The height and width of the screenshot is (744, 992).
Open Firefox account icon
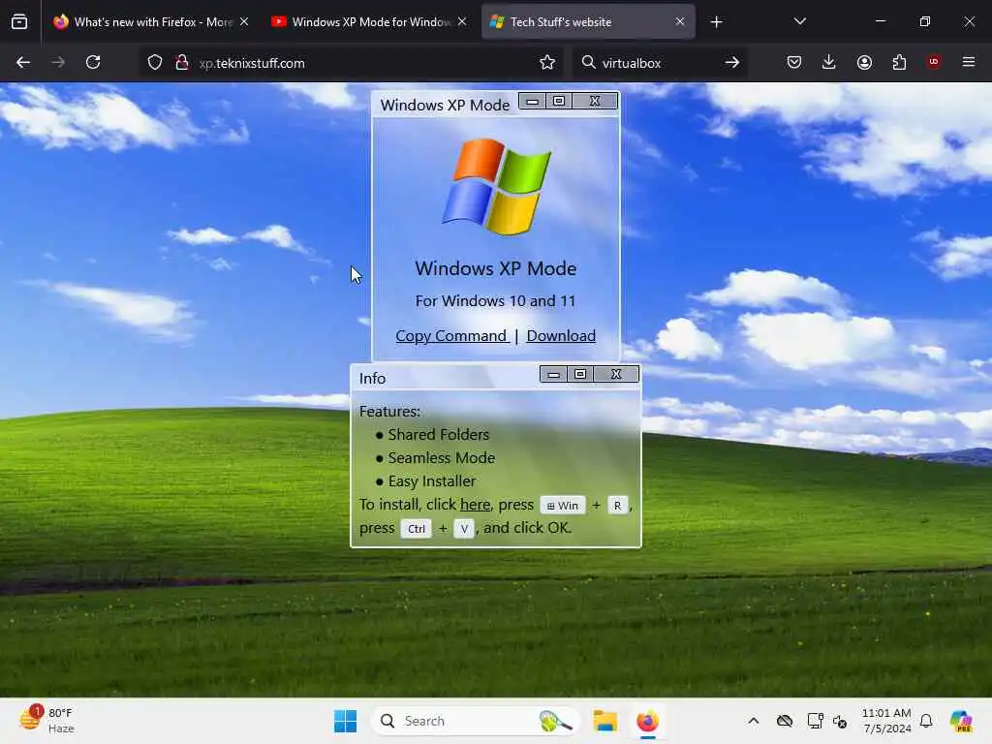point(864,62)
